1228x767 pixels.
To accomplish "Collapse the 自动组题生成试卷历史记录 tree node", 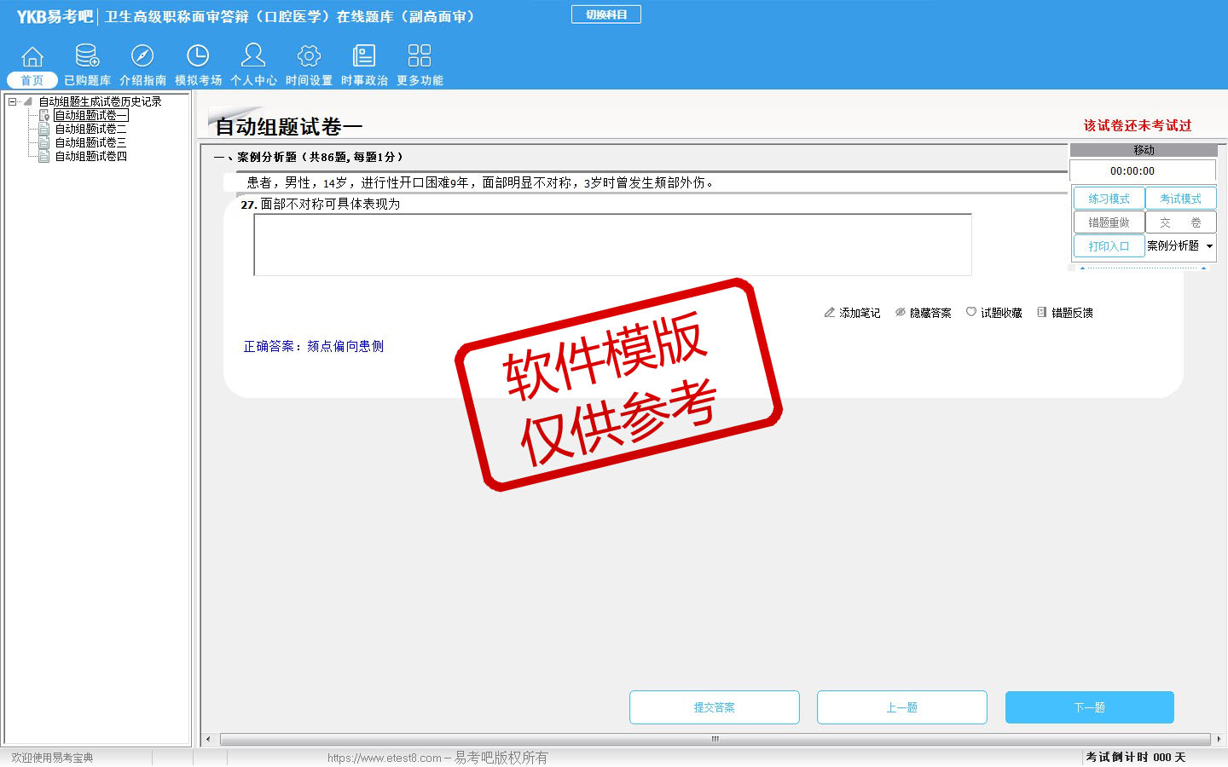I will click(13, 101).
